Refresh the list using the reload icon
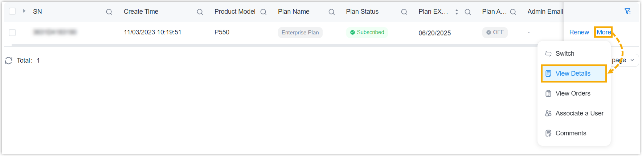This screenshot has height=156, width=642. click(9, 60)
